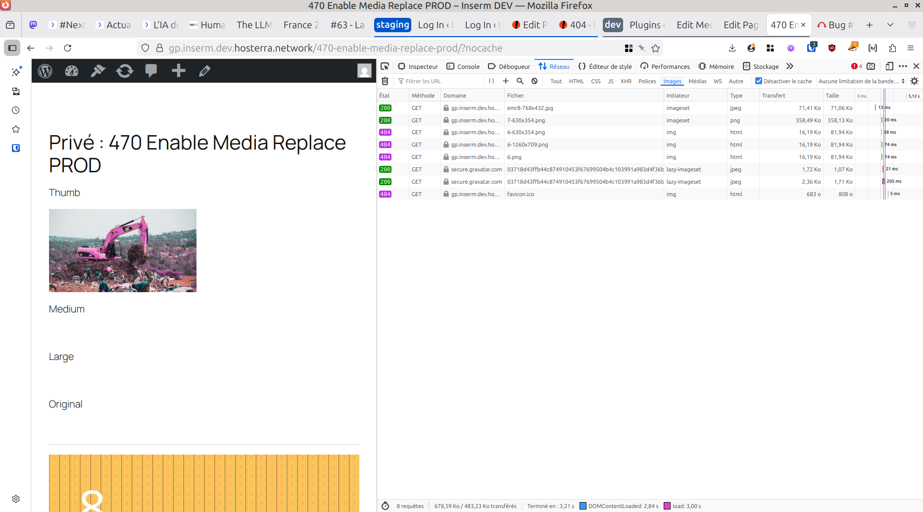Expand more DevTools tabs chevron
923x512 pixels.
[x=790, y=66]
